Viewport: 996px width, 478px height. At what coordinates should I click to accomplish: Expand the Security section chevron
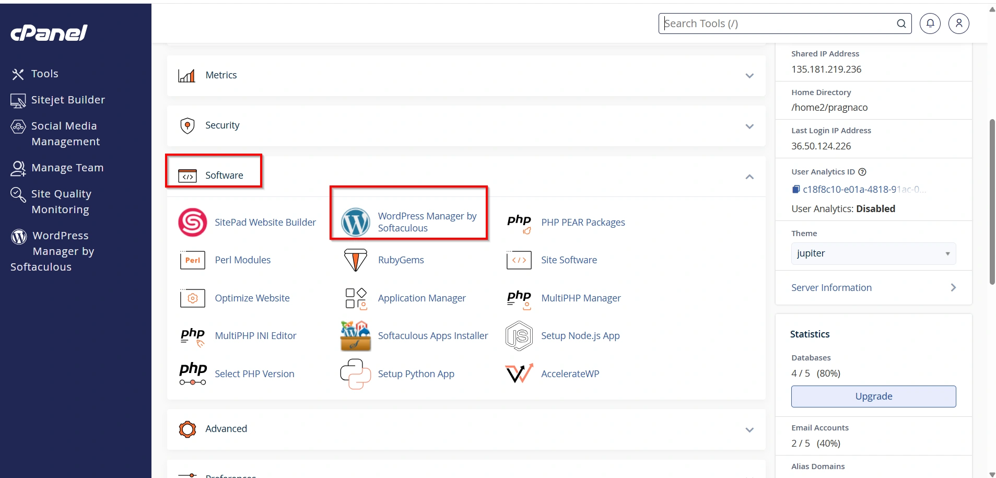749,126
